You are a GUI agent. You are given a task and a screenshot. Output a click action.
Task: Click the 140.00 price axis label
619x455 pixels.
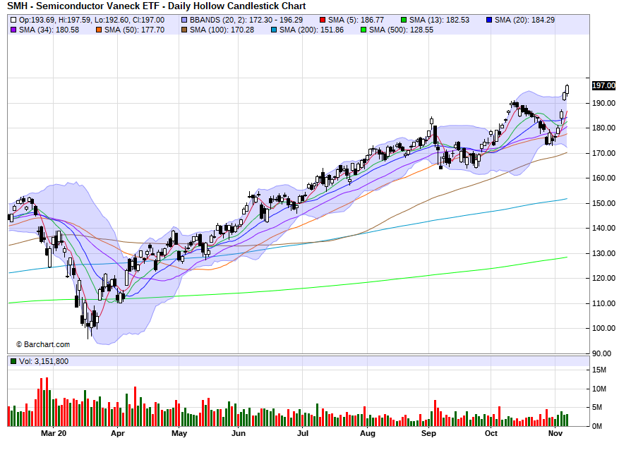(603, 228)
